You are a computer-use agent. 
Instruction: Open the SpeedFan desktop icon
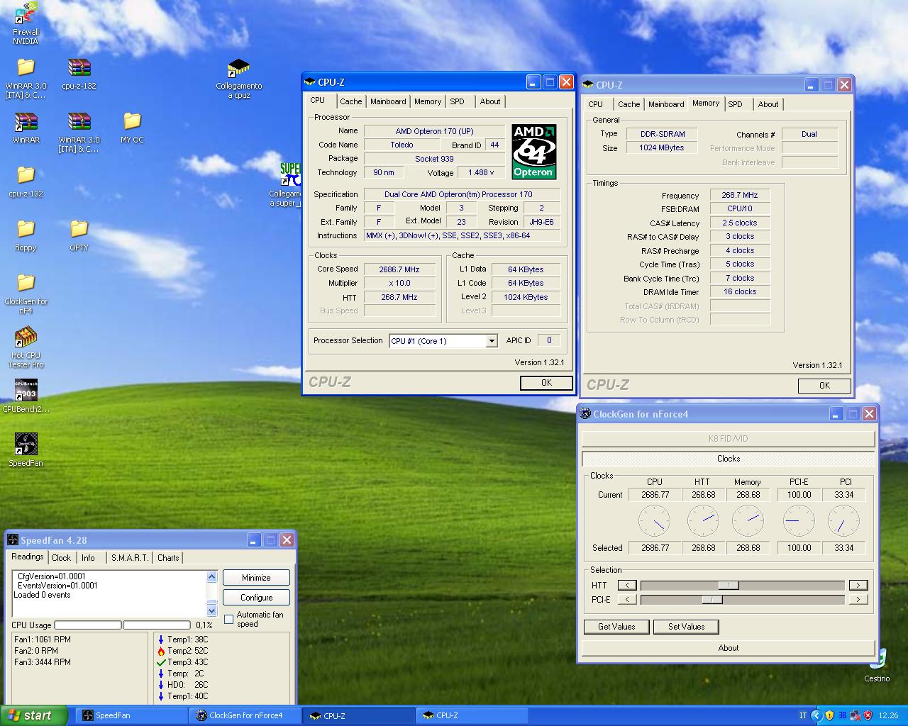[26, 445]
